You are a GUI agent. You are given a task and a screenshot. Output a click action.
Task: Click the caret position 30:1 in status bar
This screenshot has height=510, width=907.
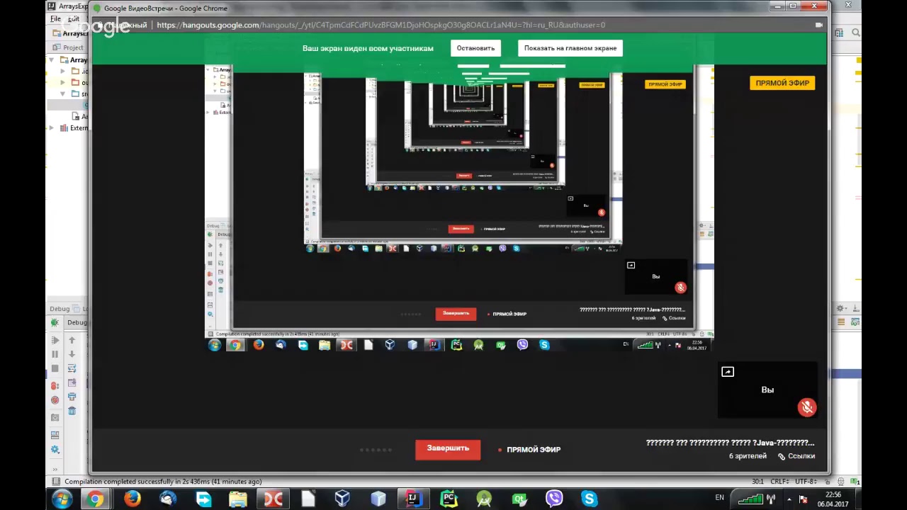pos(757,482)
